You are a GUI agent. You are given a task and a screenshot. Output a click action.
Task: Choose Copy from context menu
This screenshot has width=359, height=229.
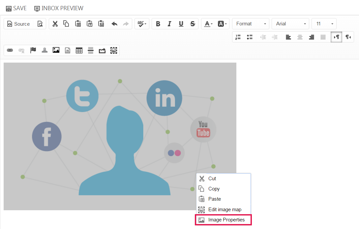point(224,189)
